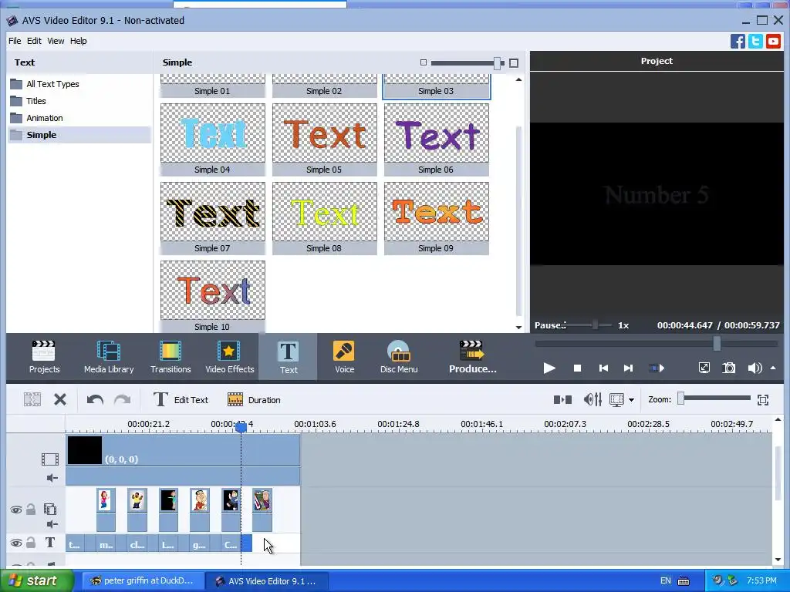
Task: Open the Facebook link icon
Action: point(738,41)
